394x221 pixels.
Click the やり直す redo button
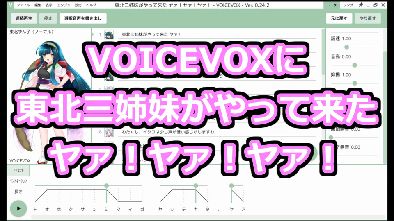368,18
